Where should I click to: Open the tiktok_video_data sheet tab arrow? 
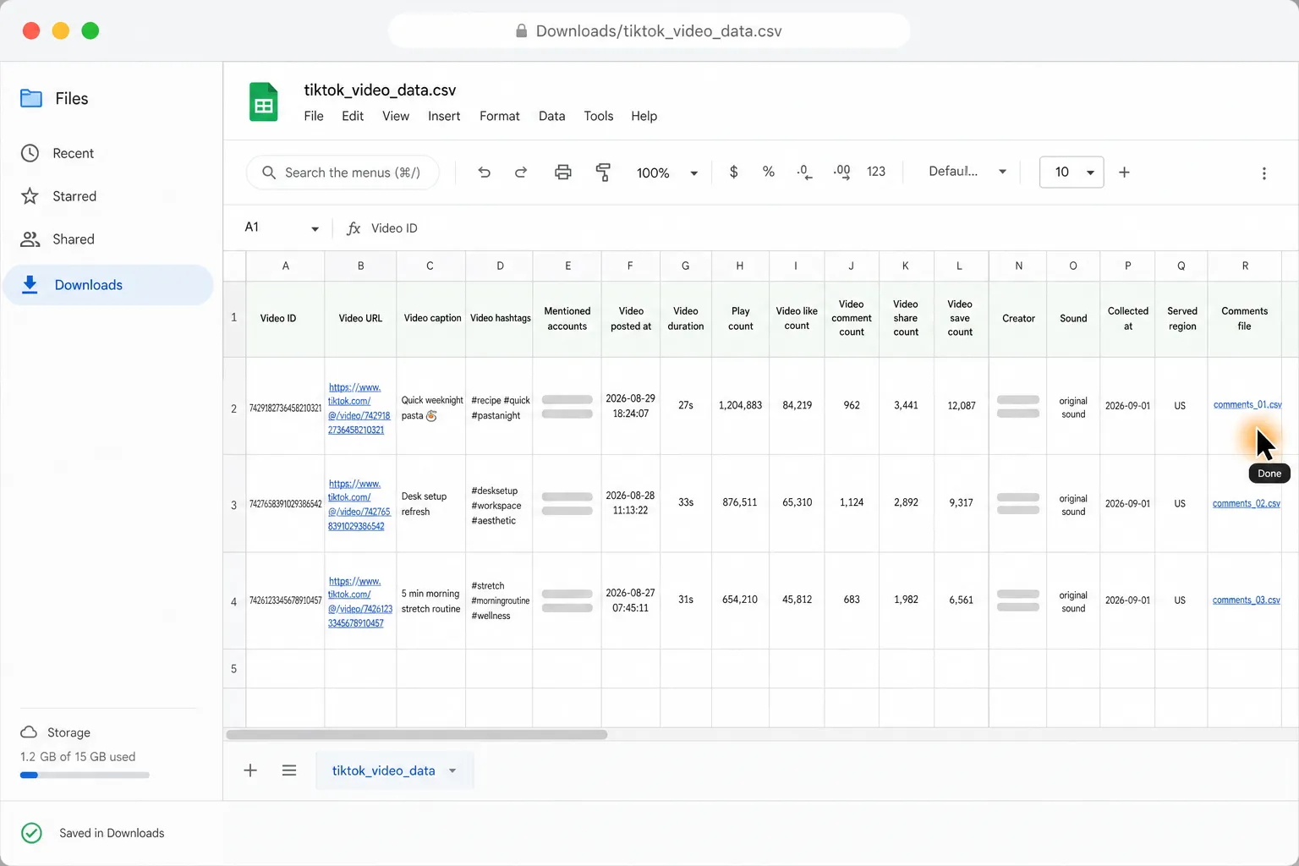452,770
